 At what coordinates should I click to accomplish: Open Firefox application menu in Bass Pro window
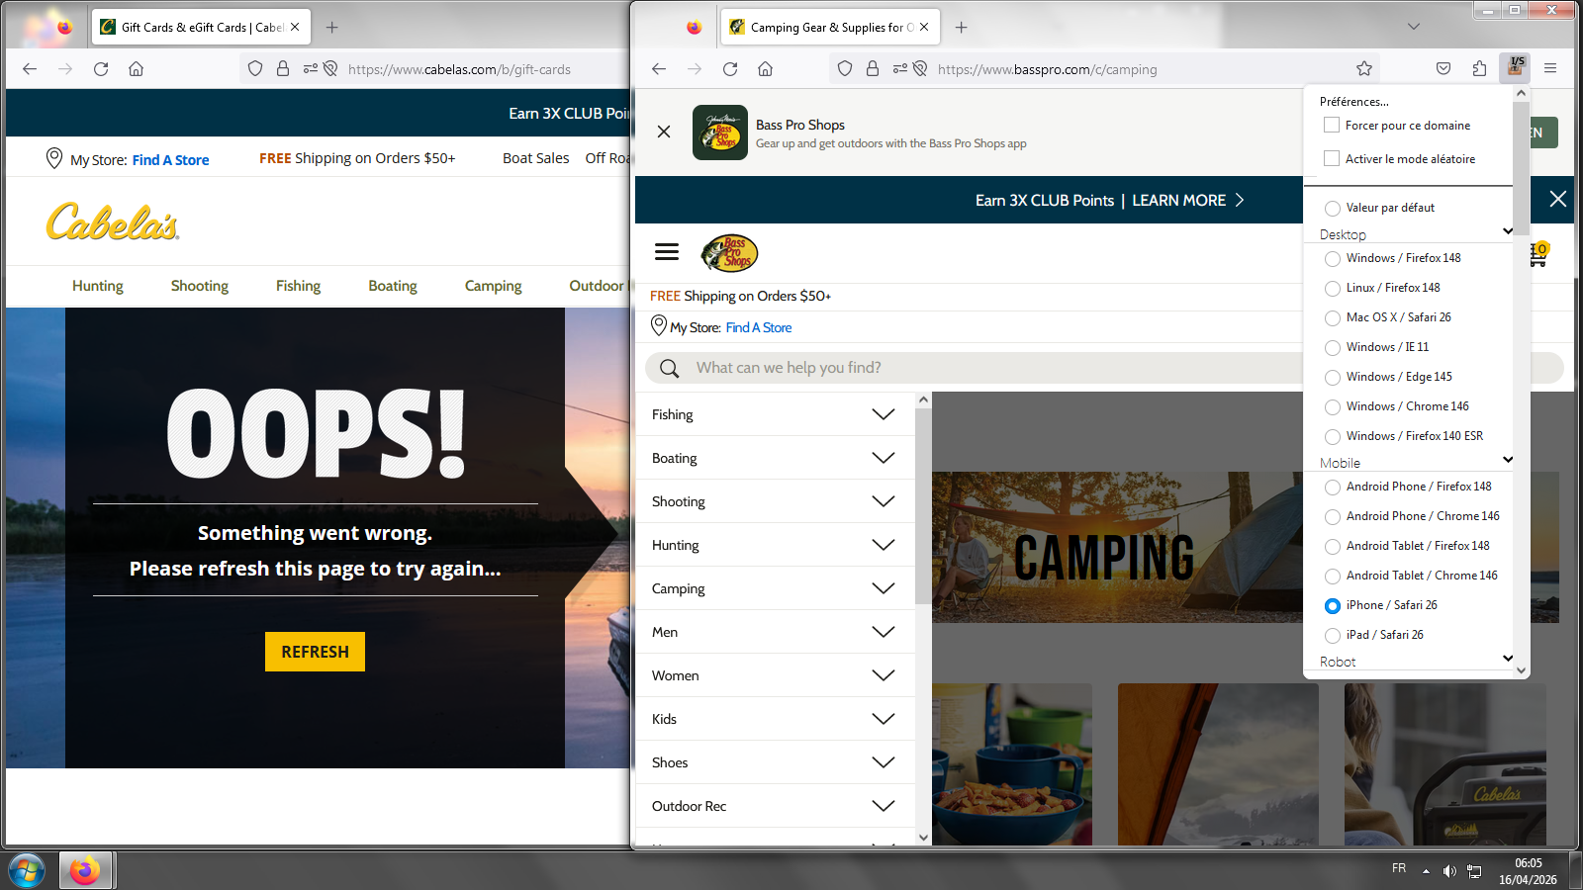click(x=1550, y=68)
